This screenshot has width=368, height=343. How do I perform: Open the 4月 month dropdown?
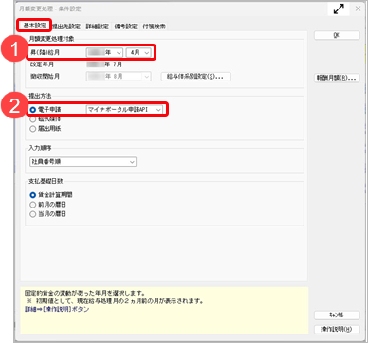pos(138,53)
